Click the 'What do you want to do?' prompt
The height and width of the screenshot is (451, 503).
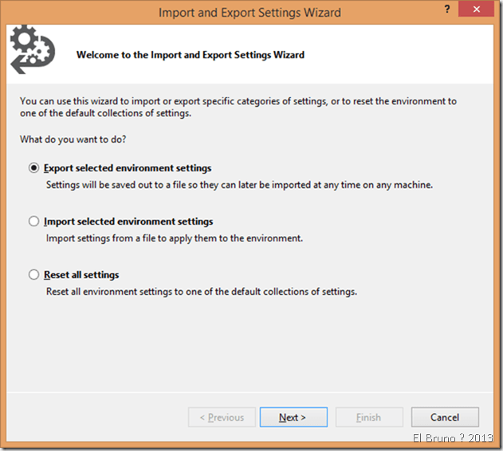[73, 139]
